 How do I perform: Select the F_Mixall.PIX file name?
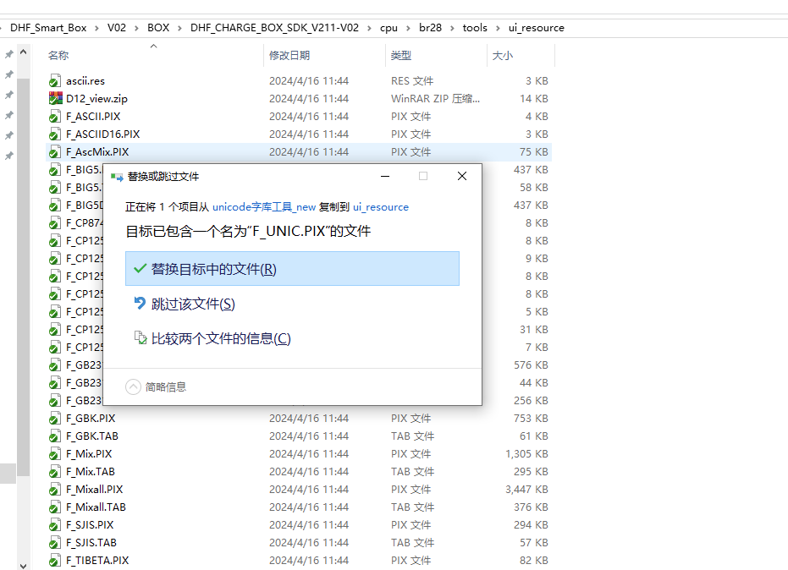pos(95,489)
